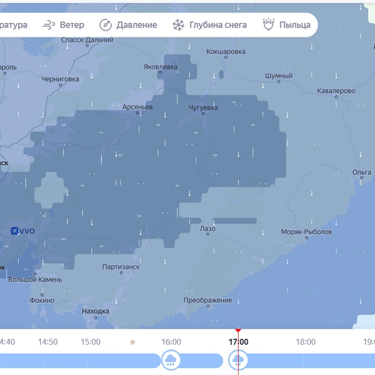Select Партизанск on the map
The image size is (375, 375).
click(x=121, y=267)
